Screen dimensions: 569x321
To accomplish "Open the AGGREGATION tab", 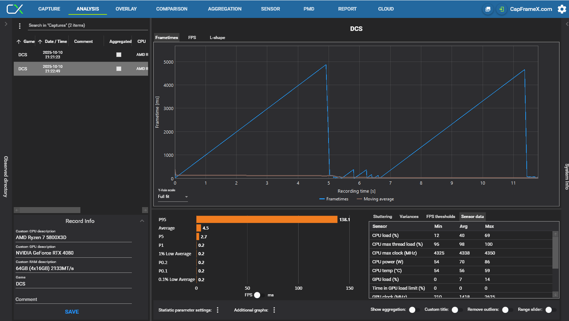I will pyautogui.click(x=225, y=9).
